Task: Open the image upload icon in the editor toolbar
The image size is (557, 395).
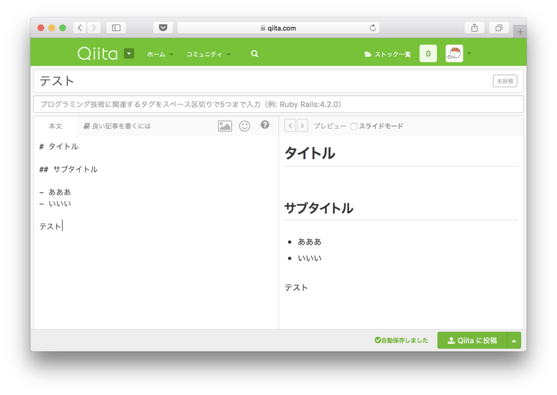Action: (x=225, y=126)
